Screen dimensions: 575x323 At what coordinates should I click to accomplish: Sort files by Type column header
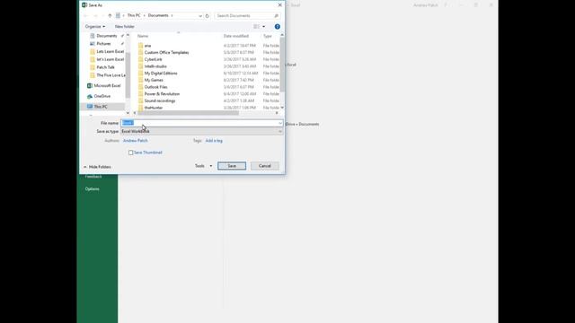pyautogui.click(x=268, y=36)
